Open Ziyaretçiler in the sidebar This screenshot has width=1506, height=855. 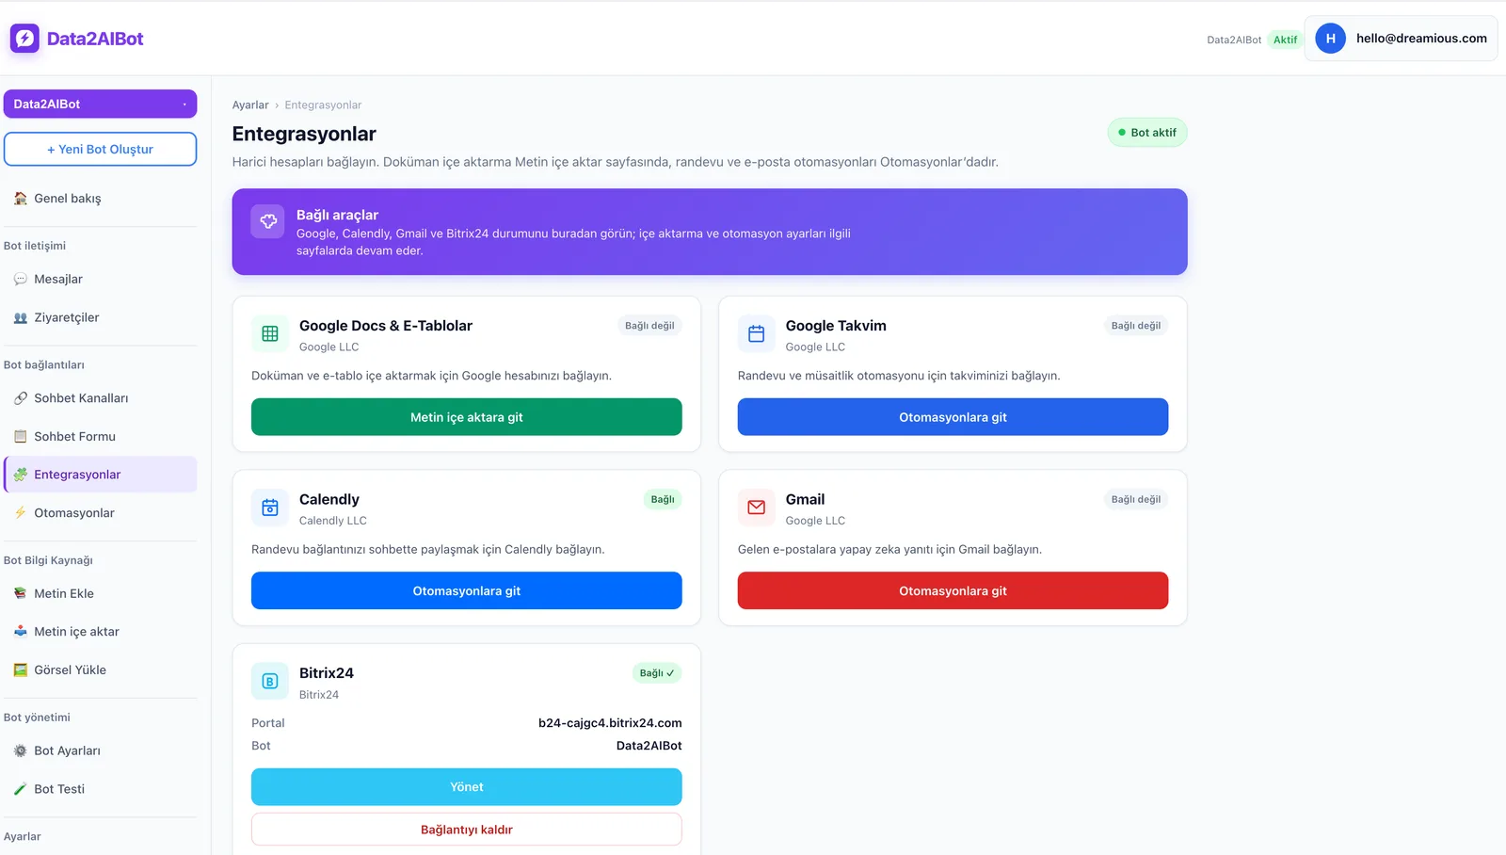click(101, 318)
